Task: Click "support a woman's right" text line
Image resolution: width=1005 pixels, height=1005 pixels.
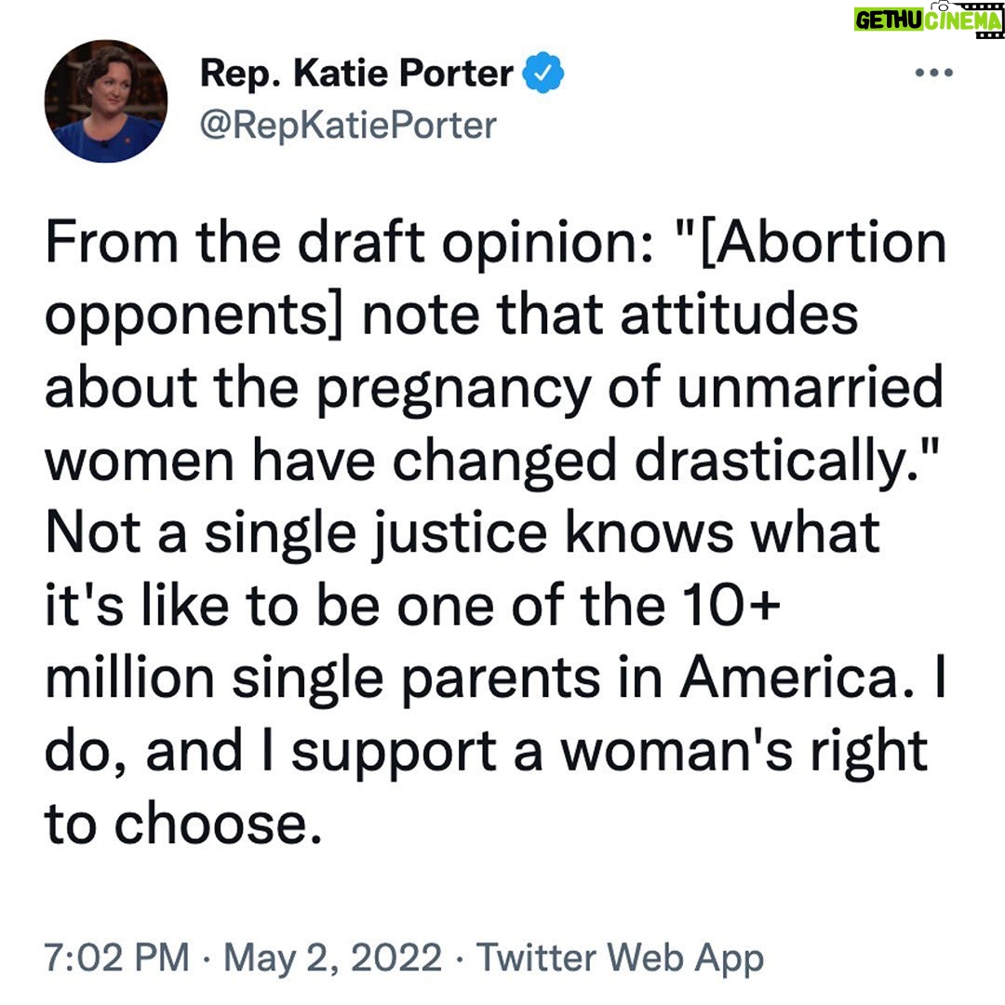Action: click(610, 751)
